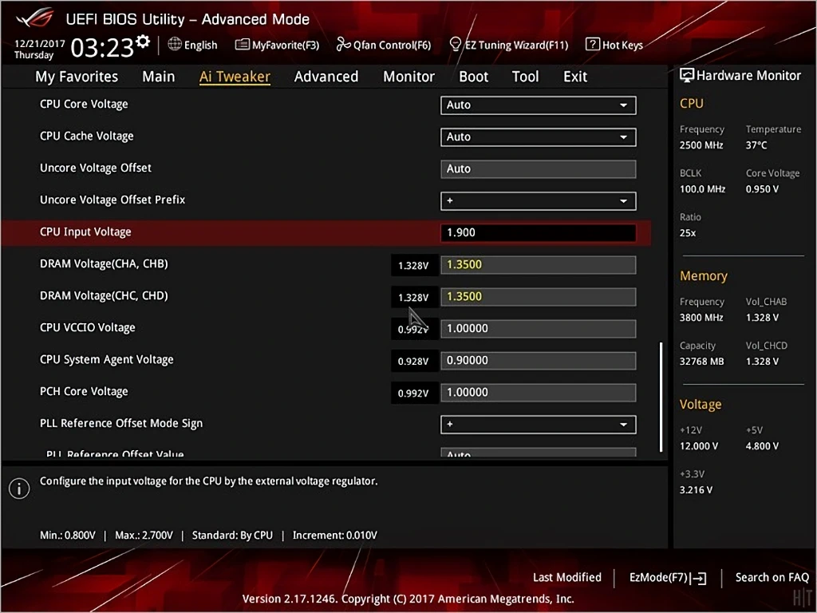This screenshot has height=613, width=817.
Task: Click the DRAM Voltage(CHA, CHB) input field
Action: (x=538, y=265)
